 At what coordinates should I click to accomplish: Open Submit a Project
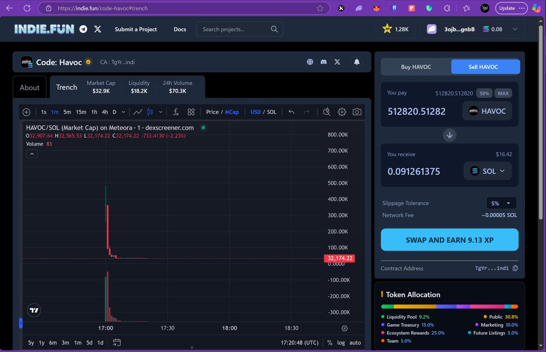[x=136, y=29]
